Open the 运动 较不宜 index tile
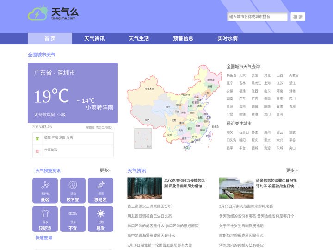Viewport: 333px width, 250px height. 73,191
